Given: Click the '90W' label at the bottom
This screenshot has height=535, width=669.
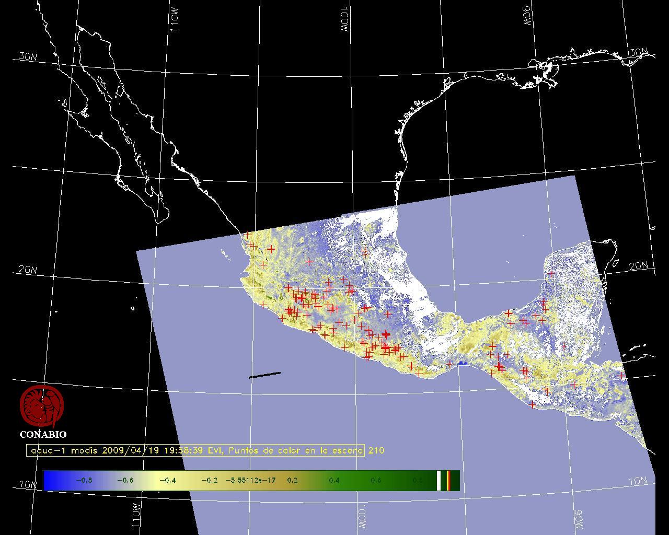Looking at the screenshot, I should tap(579, 518).
